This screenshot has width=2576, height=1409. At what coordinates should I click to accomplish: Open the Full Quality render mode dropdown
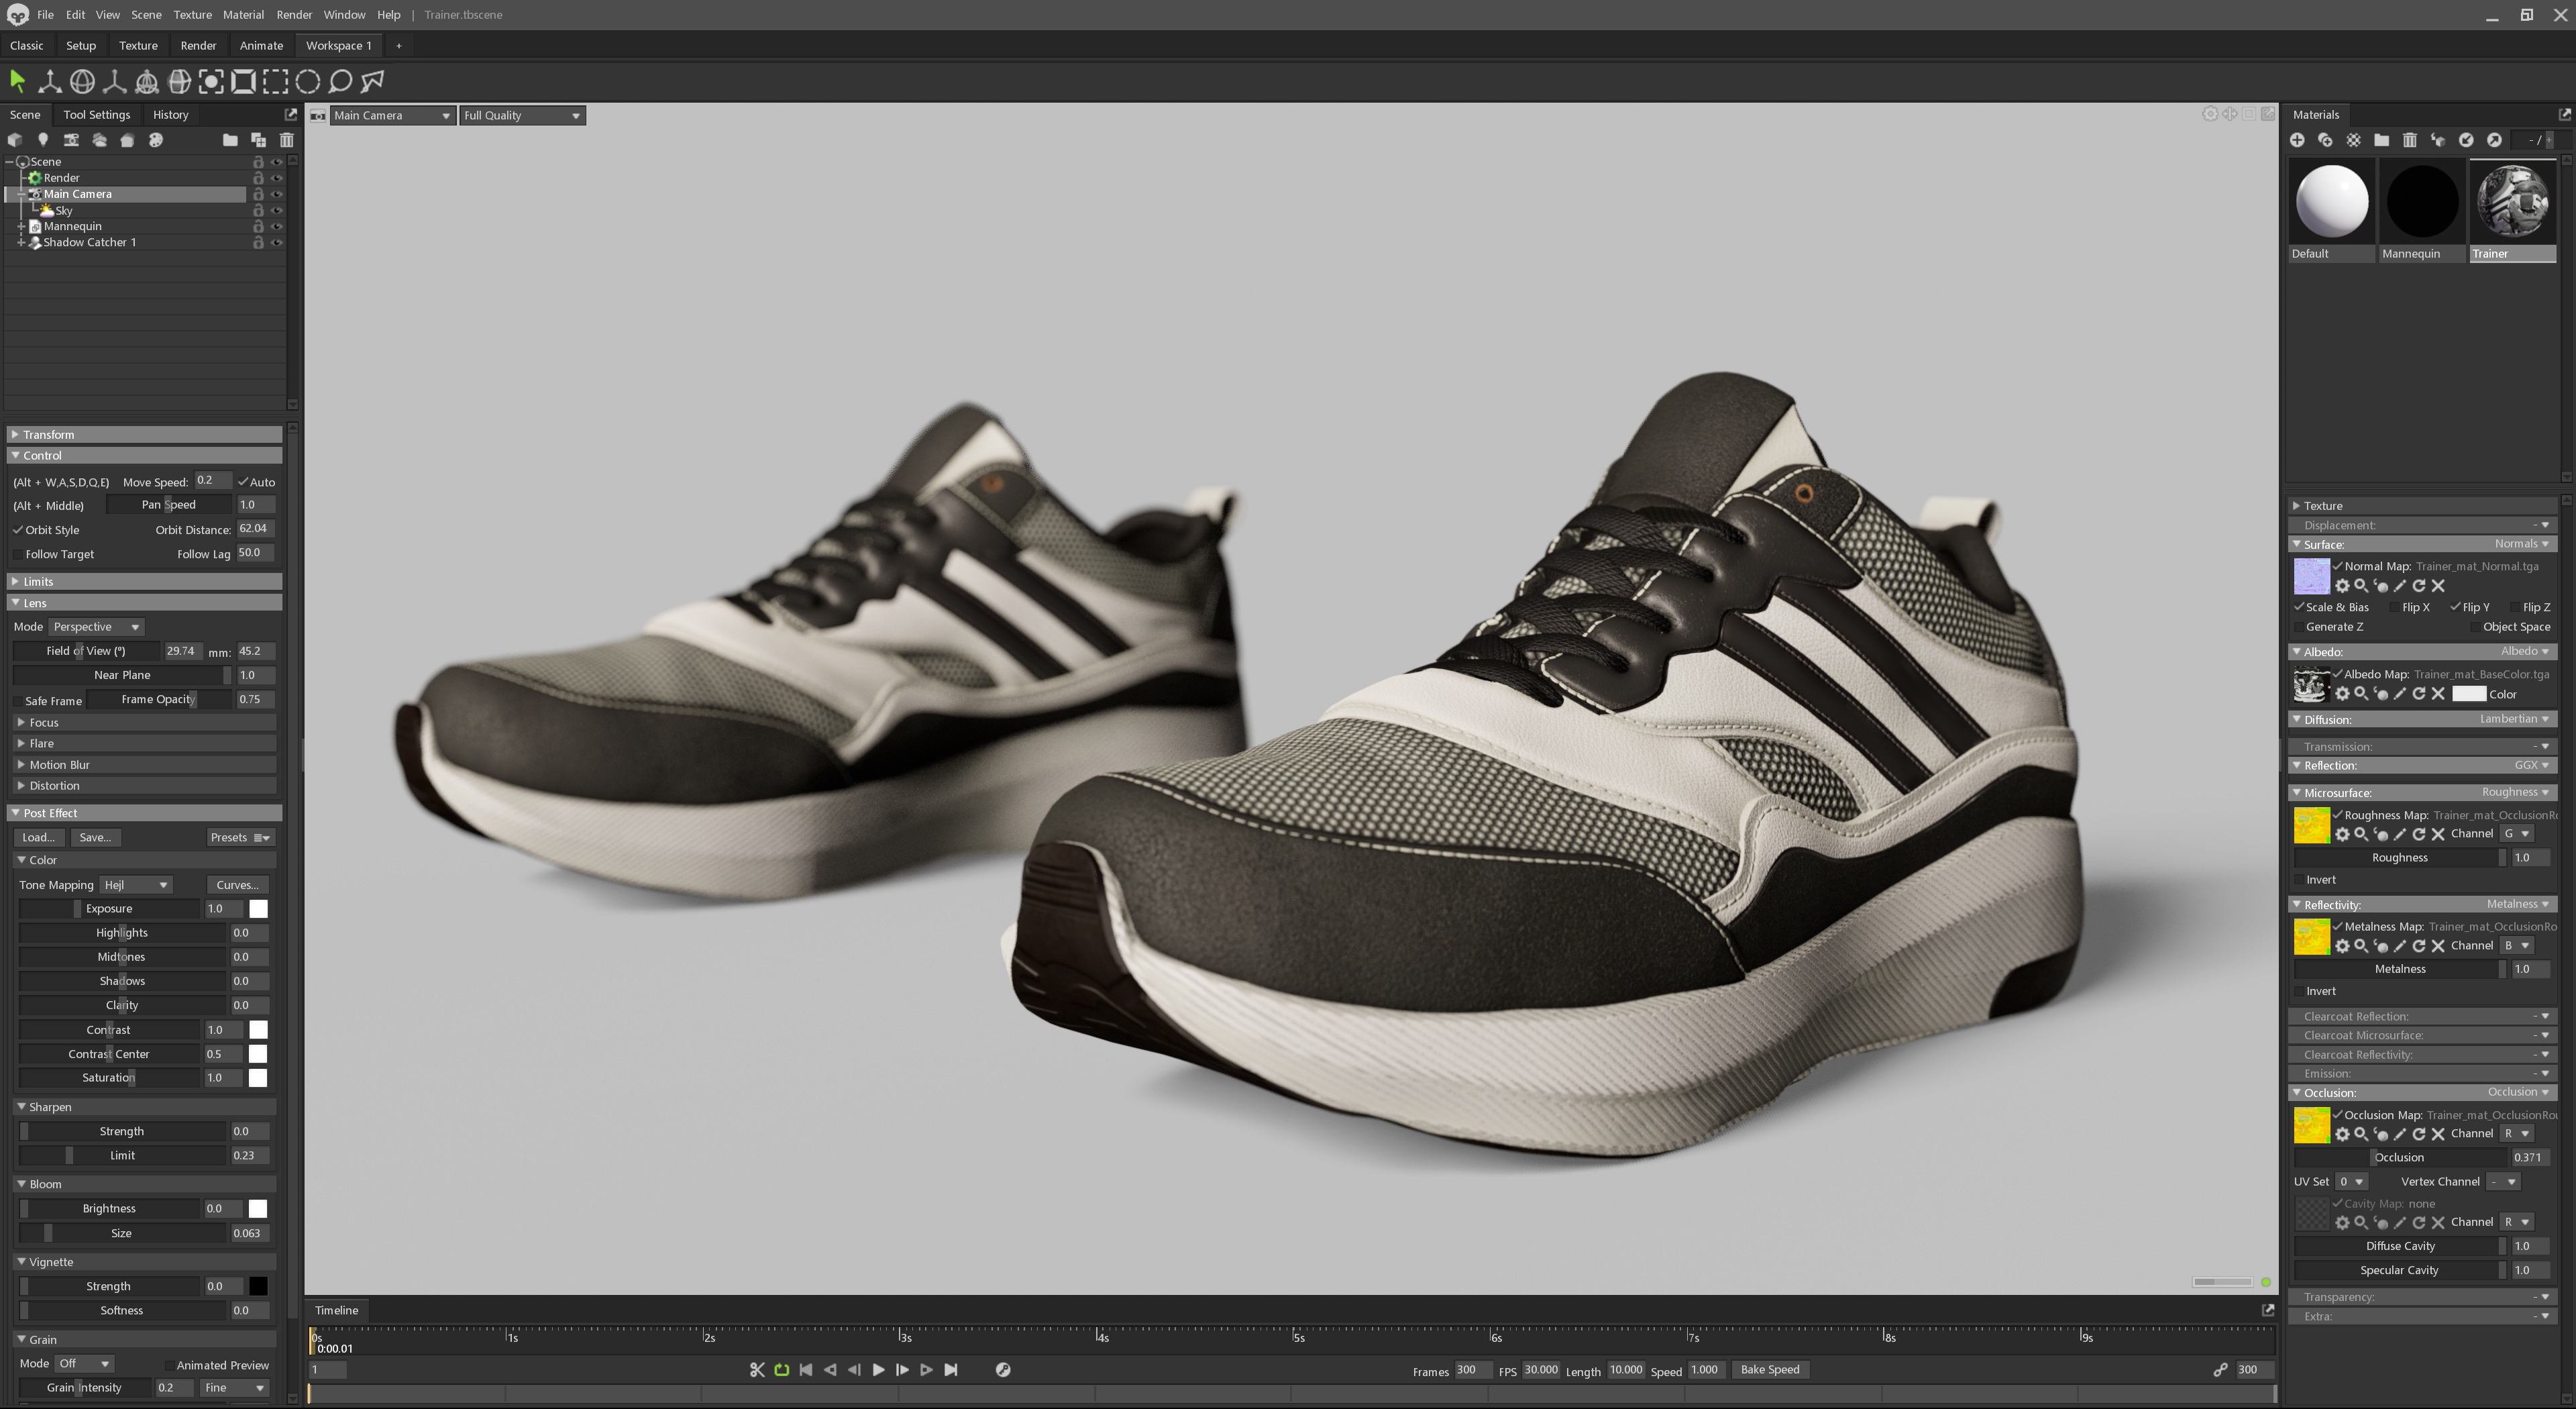coord(521,115)
